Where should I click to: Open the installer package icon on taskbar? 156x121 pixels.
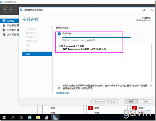(47, 117)
